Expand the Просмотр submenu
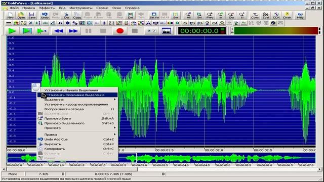 pos(77,128)
